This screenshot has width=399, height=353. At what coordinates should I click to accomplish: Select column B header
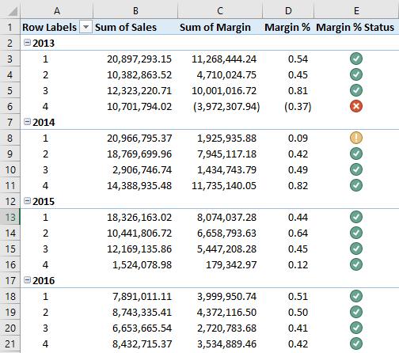click(135, 10)
